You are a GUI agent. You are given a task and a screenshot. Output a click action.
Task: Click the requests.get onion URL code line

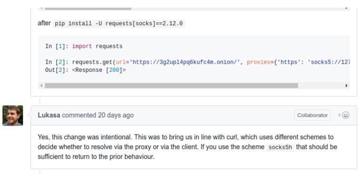[198, 62]
